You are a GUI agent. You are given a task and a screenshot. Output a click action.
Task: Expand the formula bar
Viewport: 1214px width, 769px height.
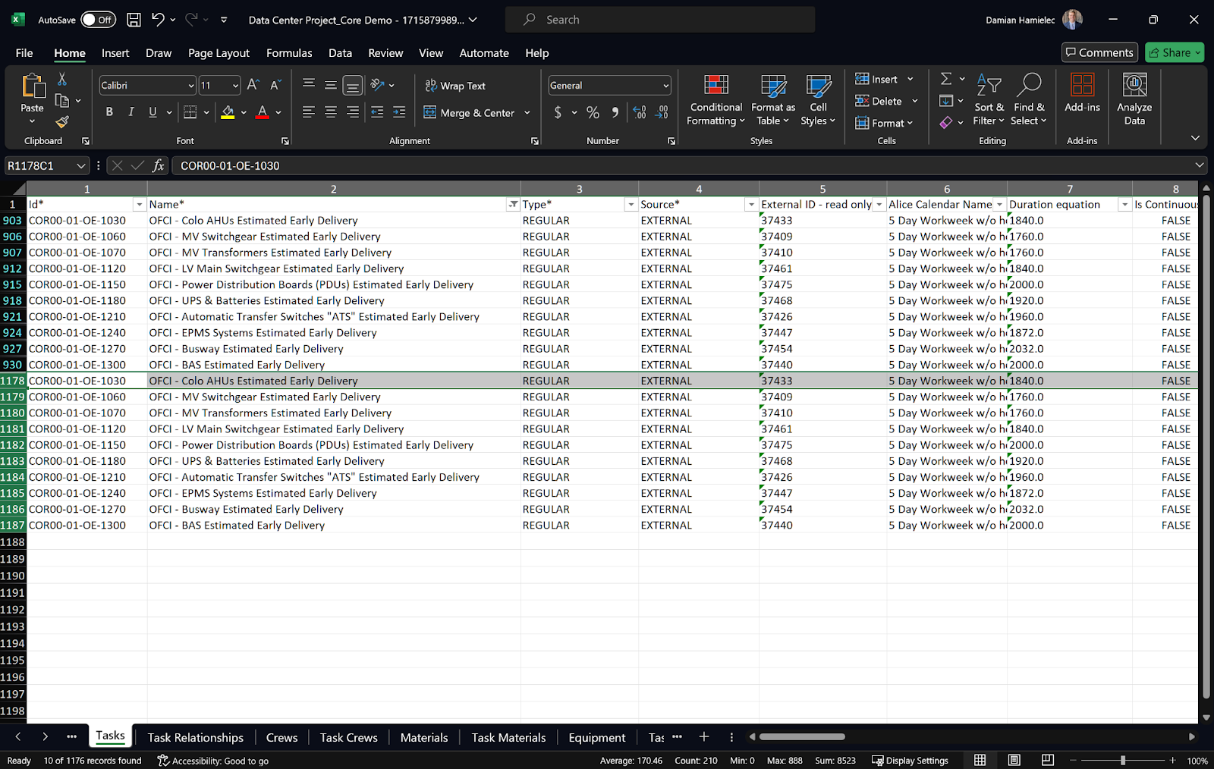1200,165
